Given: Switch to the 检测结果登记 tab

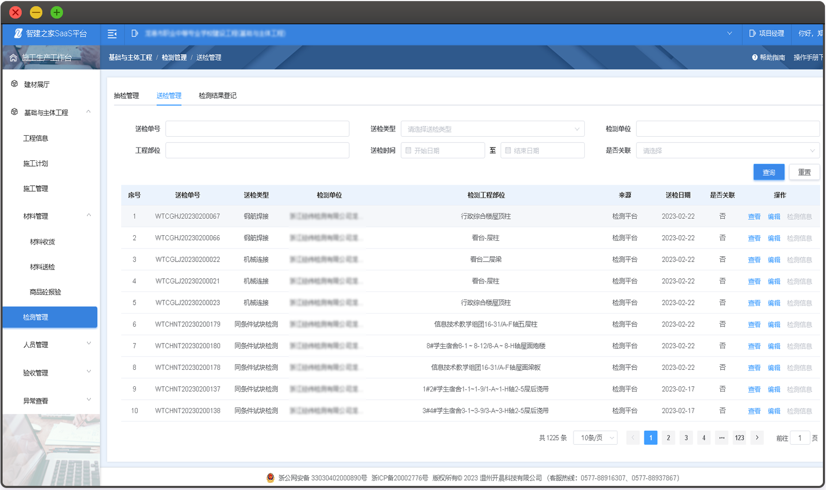Looking at the screenshot, I should point(217,95).
